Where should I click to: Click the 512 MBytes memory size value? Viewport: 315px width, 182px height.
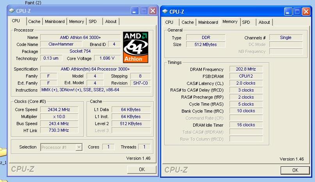click(206, 44)
